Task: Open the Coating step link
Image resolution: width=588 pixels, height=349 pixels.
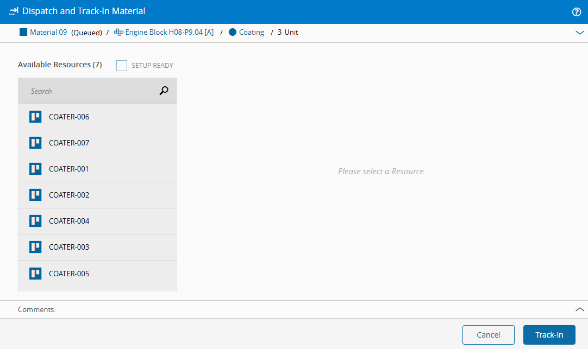Action: (252, 32)
